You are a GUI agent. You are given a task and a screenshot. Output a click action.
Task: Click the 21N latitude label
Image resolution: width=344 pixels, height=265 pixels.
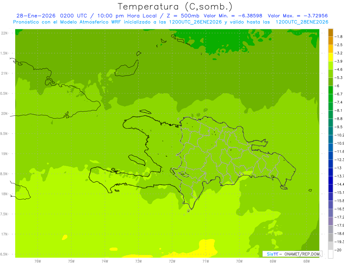tap(5, 73)
